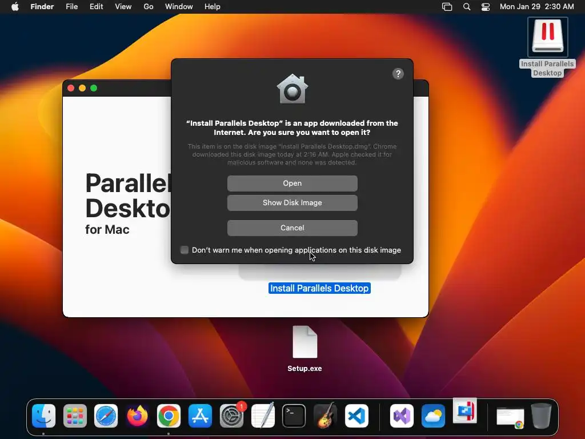Enable Don't warn me checkbox
The height and width of the screenshot is (439, 585).
click(185, 250)
